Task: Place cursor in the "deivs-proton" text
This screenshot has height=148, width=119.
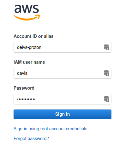Action: [x=29, y=47]
